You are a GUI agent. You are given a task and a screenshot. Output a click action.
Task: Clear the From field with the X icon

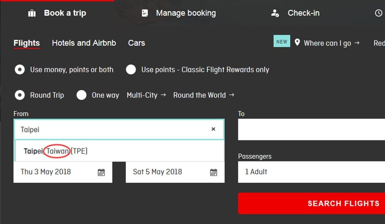[x=213, y=129]
